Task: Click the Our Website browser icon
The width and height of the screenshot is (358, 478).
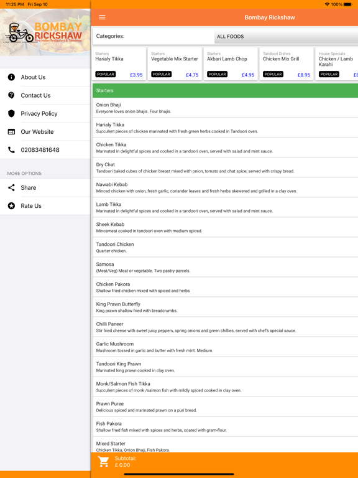Action: [x=11, y=132]
